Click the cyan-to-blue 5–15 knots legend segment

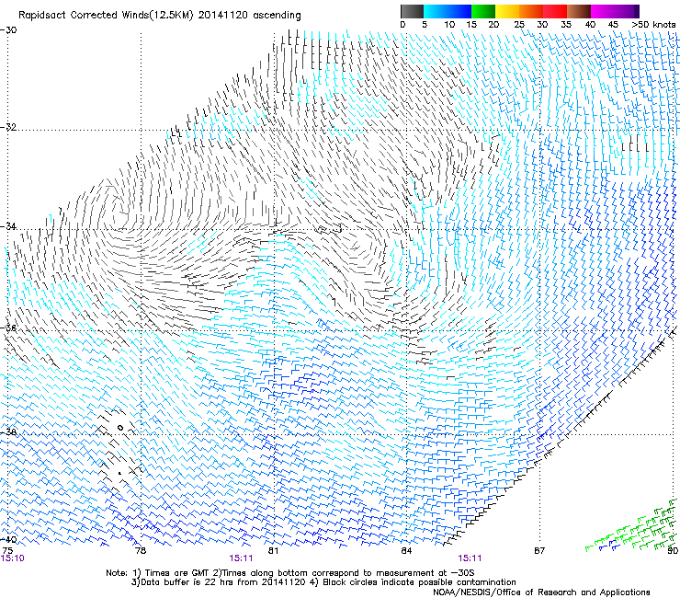point(448,11)
